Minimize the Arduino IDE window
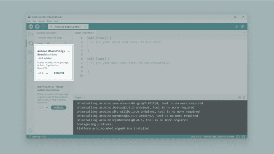Image resolution: width=274 pixels, height=154 pixels. [x=227, y=17]
